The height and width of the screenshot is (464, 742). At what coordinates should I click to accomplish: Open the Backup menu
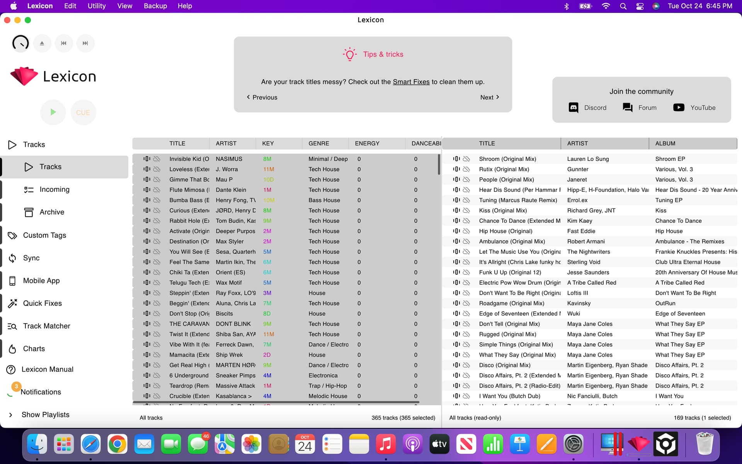pyautogui.click(x=155, y=6)
